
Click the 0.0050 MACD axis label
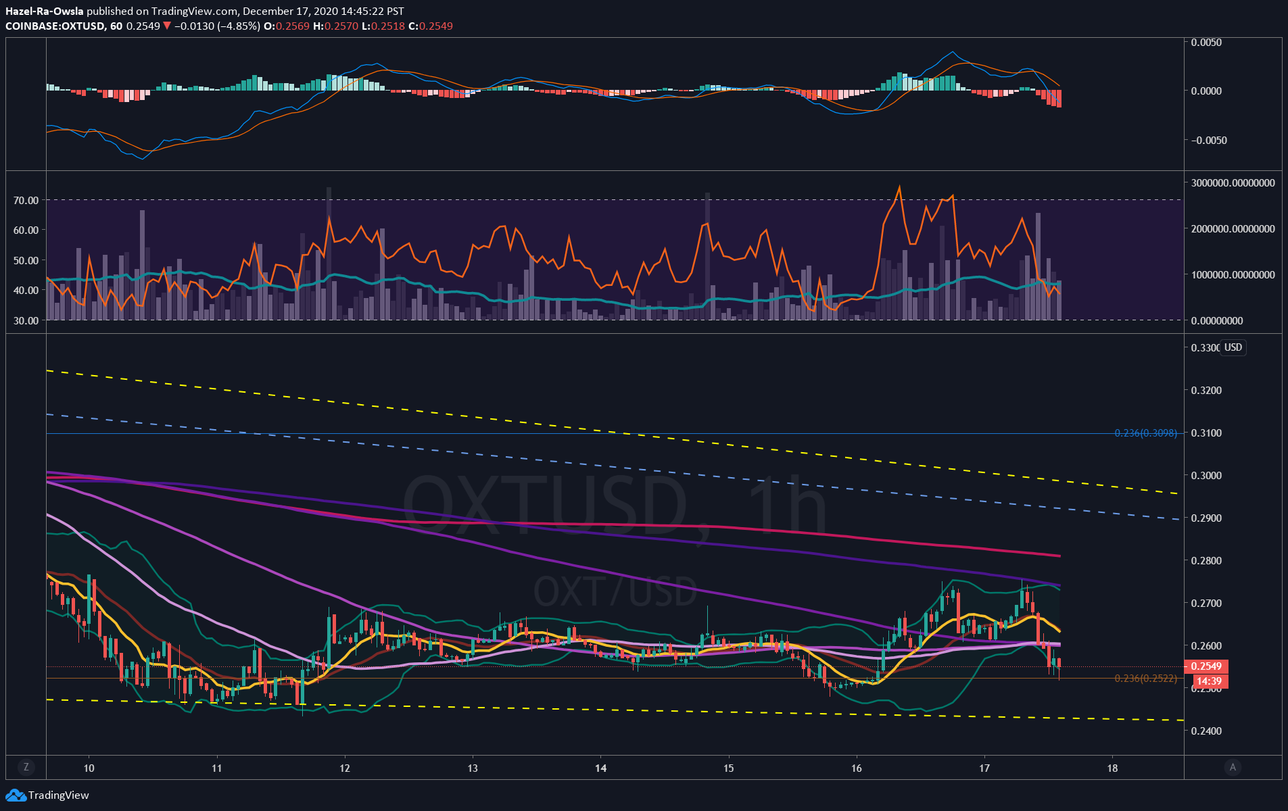tap(1206, 42)
